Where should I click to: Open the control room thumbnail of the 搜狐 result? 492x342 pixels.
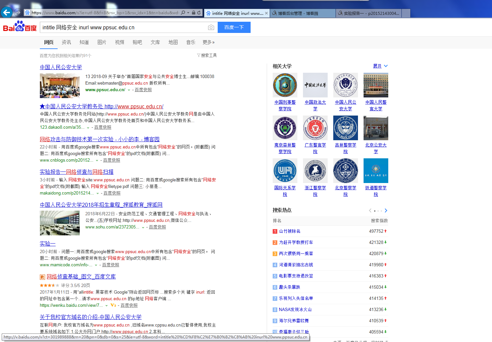pyautogui.click(x=60, y=223)
